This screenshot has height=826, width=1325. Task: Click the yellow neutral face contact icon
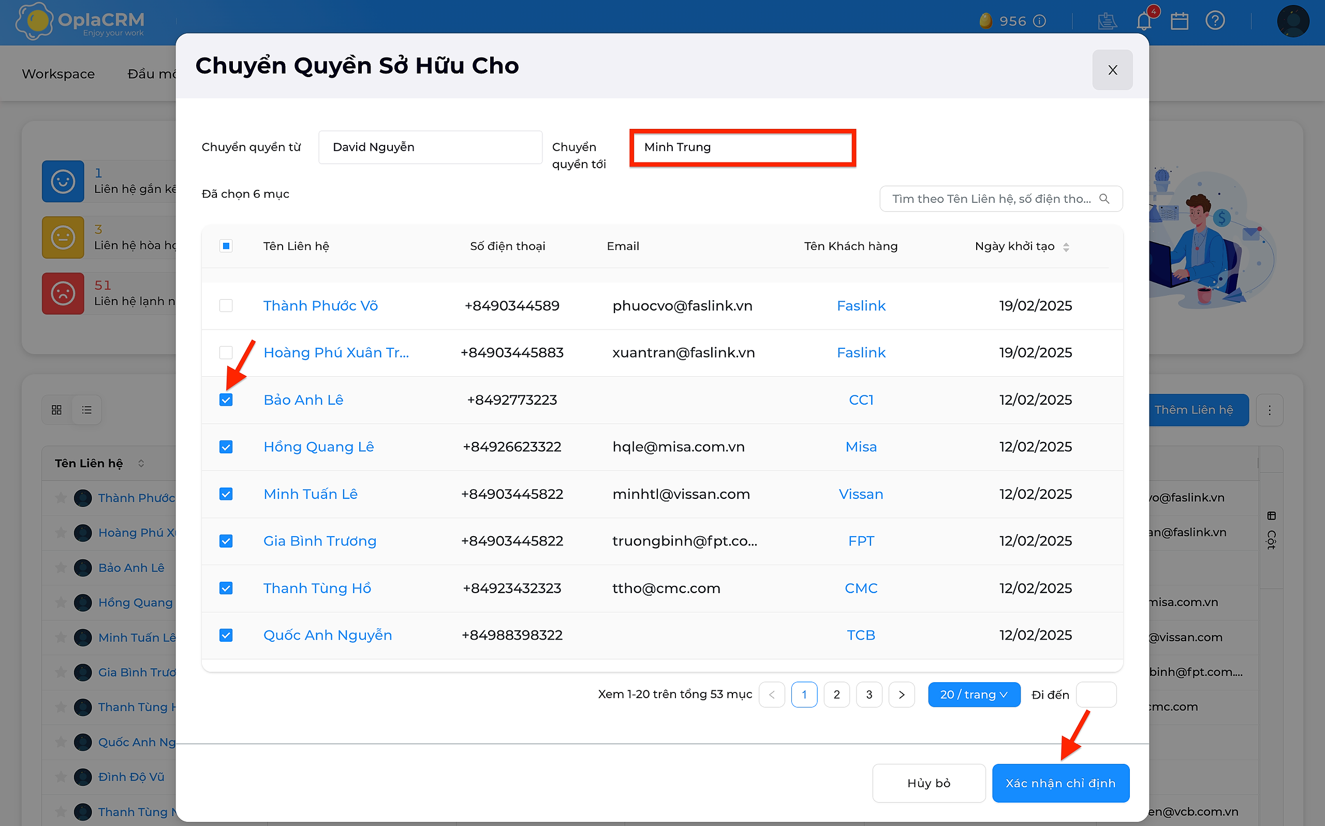coord(63,237)
